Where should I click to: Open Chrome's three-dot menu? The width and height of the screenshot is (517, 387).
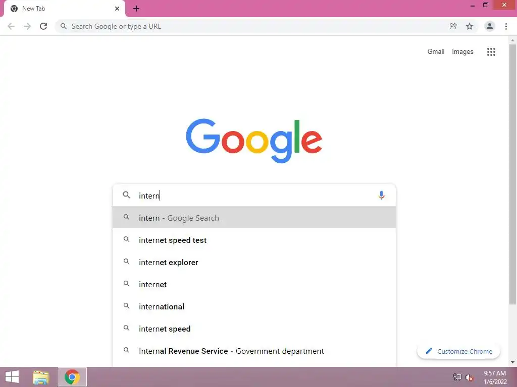point(506,26)
